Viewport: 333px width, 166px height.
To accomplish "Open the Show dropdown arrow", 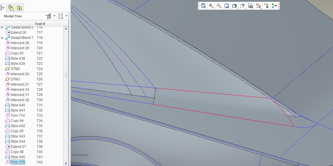I will tap(67, 16).
